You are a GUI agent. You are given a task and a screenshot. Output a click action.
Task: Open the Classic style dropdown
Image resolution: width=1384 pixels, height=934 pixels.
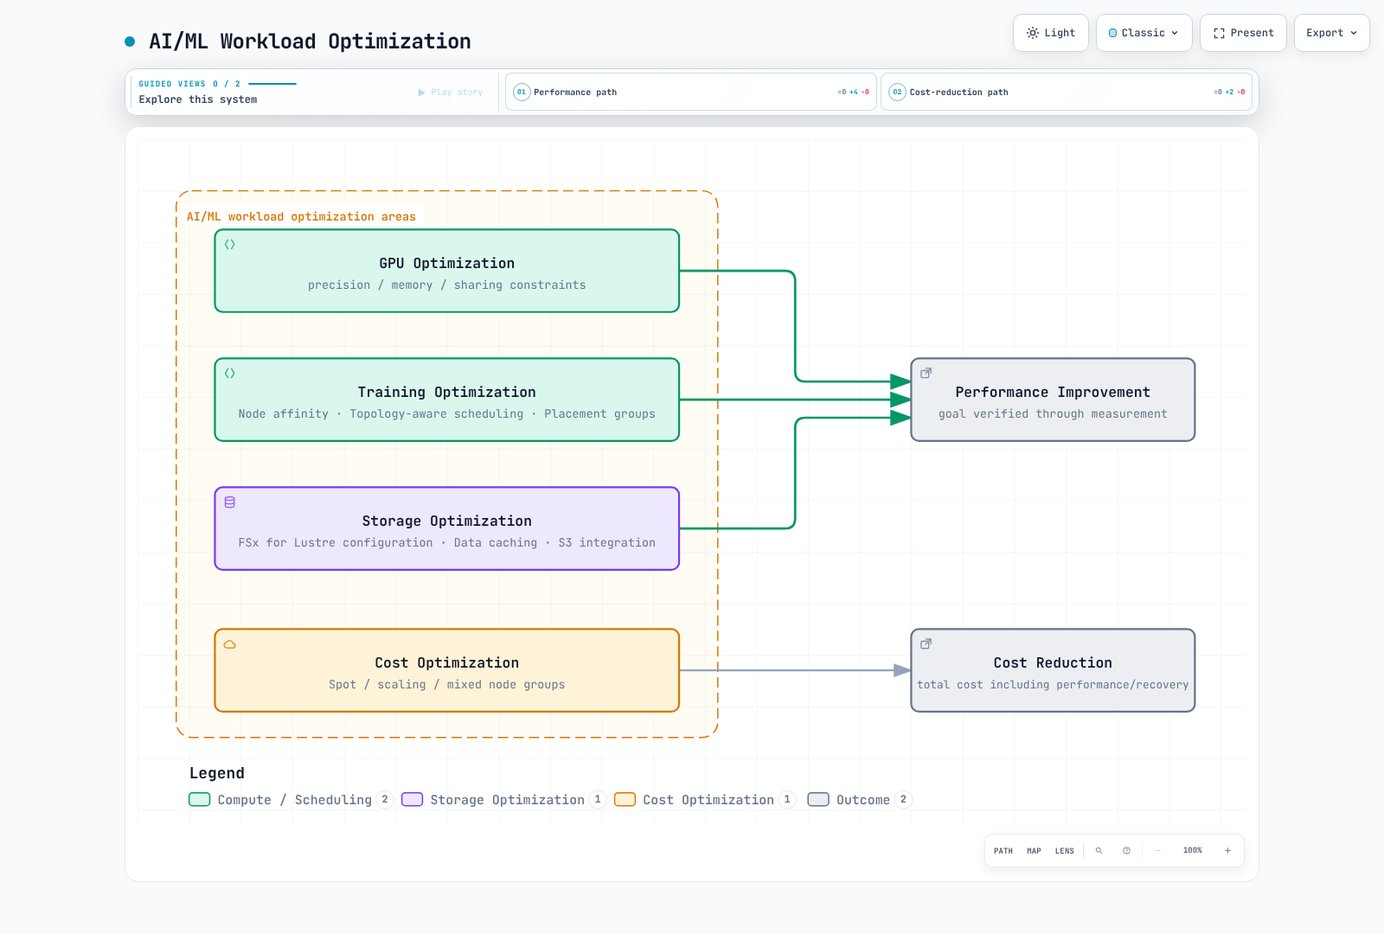coord(1144,33)
